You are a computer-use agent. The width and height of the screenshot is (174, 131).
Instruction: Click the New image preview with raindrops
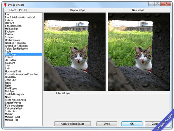tap(139, 52)
